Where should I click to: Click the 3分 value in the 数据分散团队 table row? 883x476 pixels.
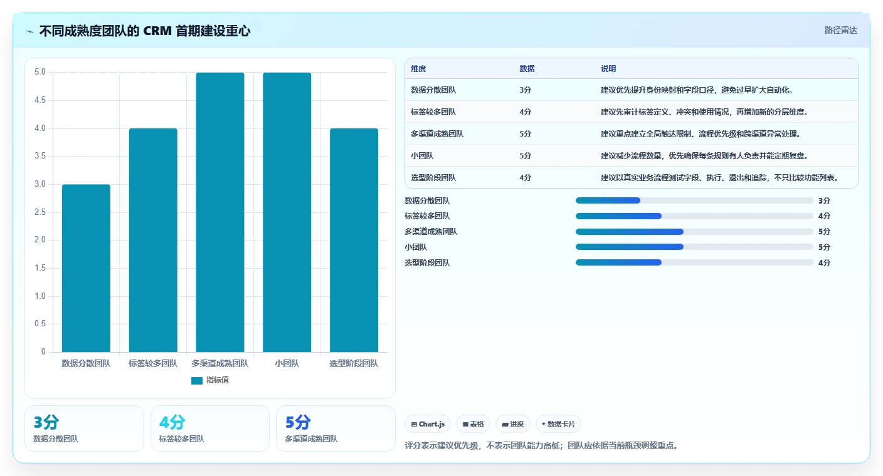526,90
